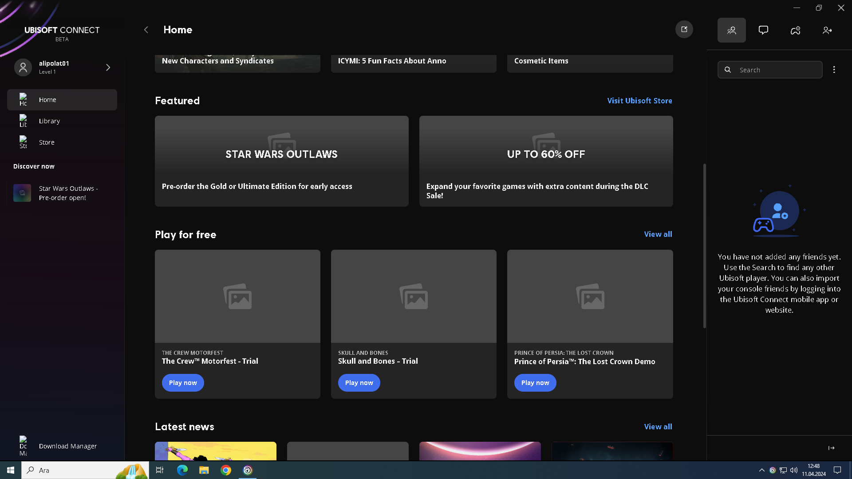Screen dimensions: 852x479
Task: View all Play for free games
Action: pos(658,234)
